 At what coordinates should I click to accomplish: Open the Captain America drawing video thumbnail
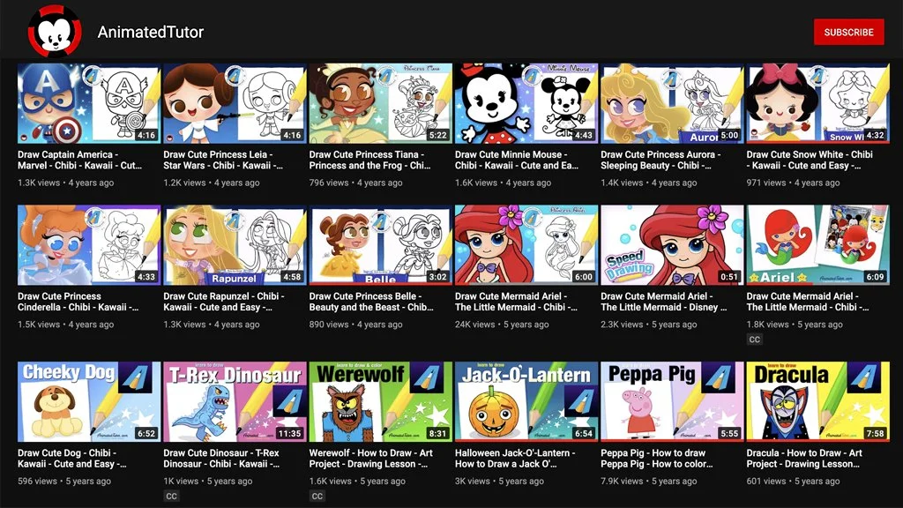pos(89,103)
